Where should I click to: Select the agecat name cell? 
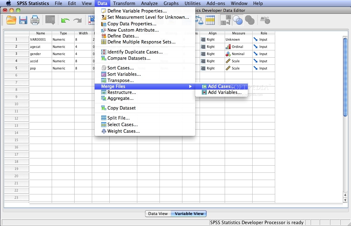coord(40,47)
